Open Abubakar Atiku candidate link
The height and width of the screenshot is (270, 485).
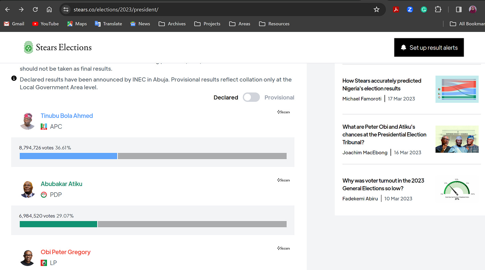point(61,184)
